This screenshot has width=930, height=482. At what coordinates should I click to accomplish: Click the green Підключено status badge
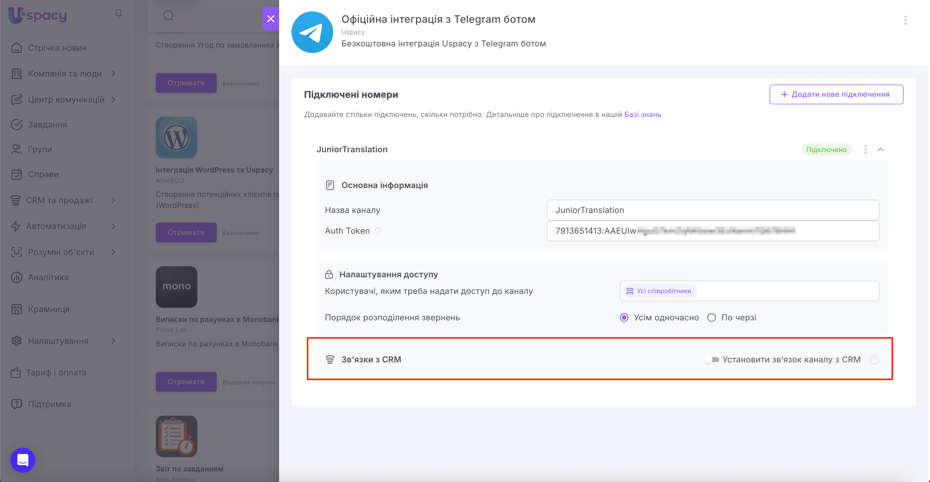tap(827, 149)
